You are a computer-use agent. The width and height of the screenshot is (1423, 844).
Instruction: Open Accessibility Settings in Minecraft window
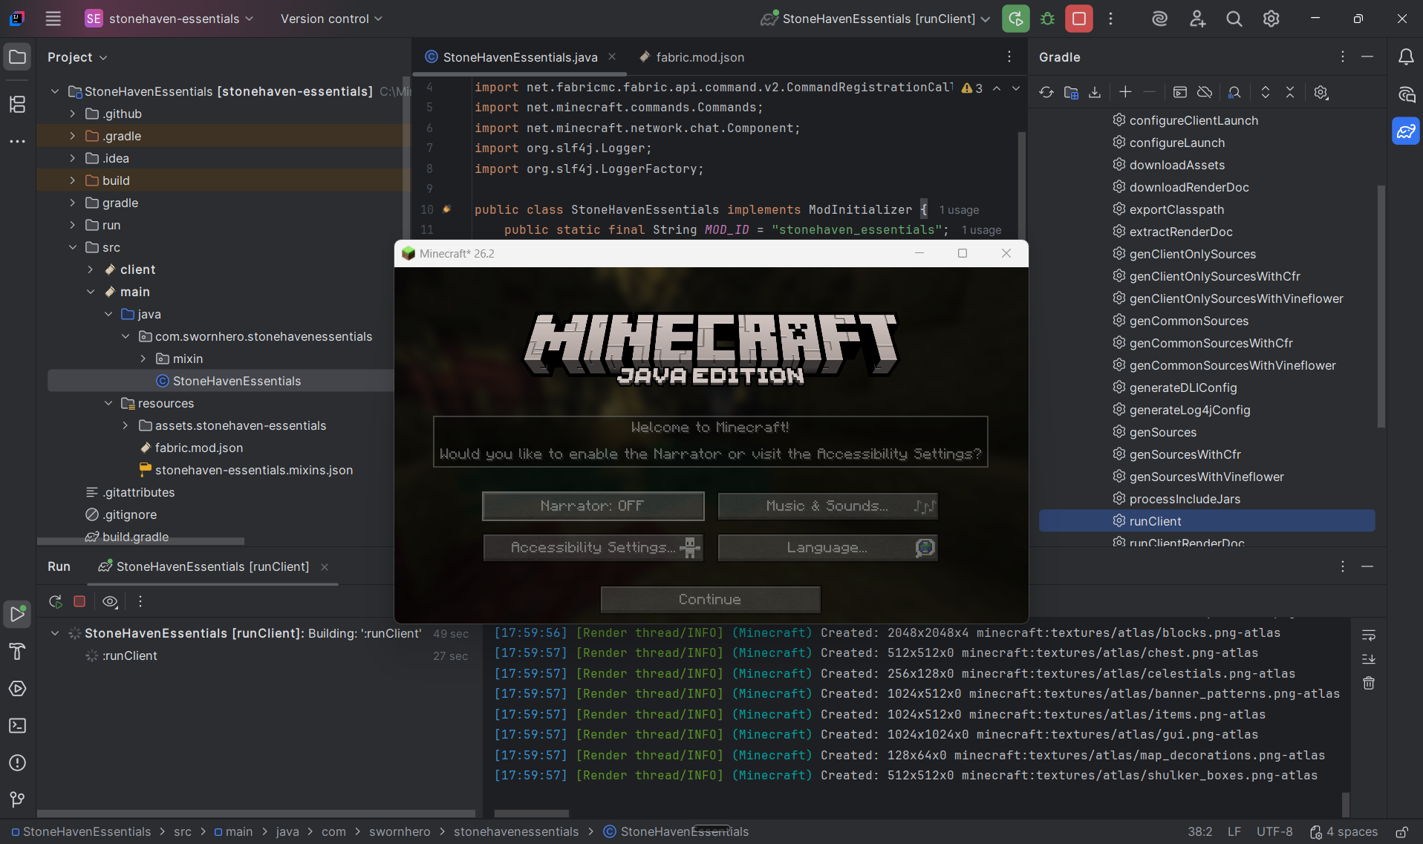tap(593, 547)
